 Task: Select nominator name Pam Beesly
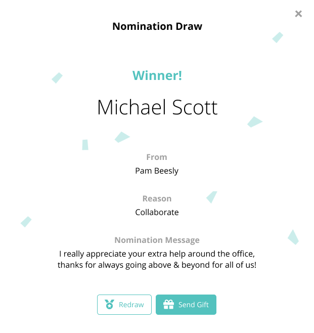(x=157, y=171)
